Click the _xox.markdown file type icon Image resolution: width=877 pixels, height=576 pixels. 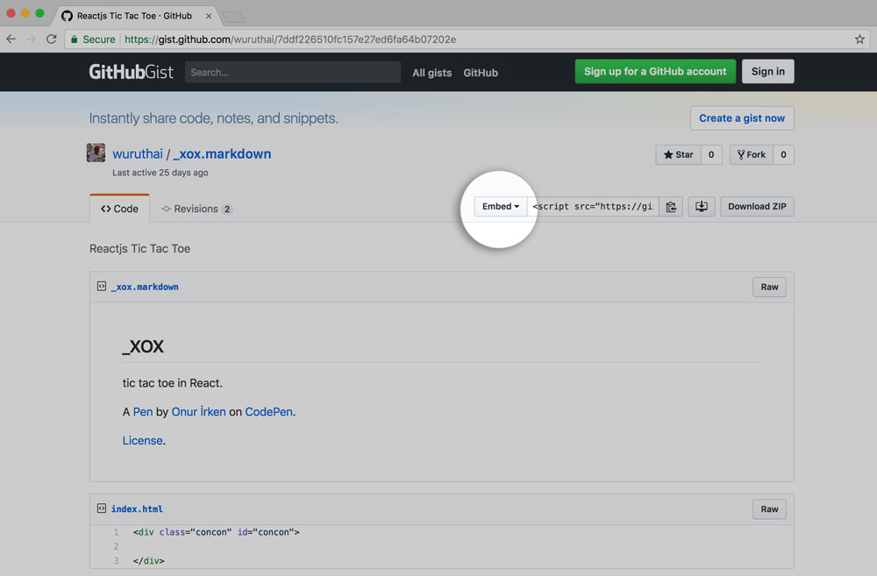(x=101, y=287)
